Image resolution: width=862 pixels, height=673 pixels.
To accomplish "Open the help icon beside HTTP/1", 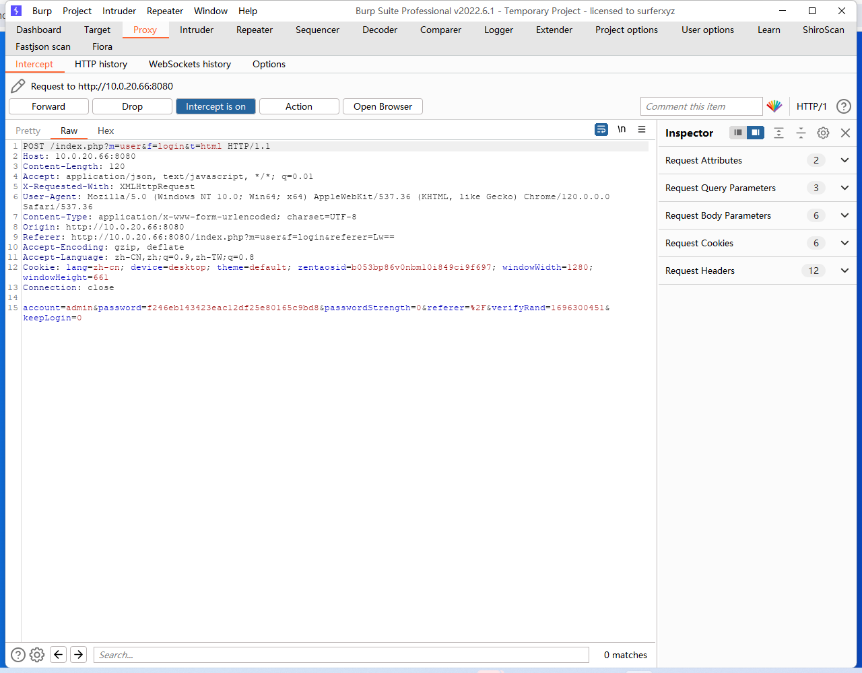I will click(844, 106).
